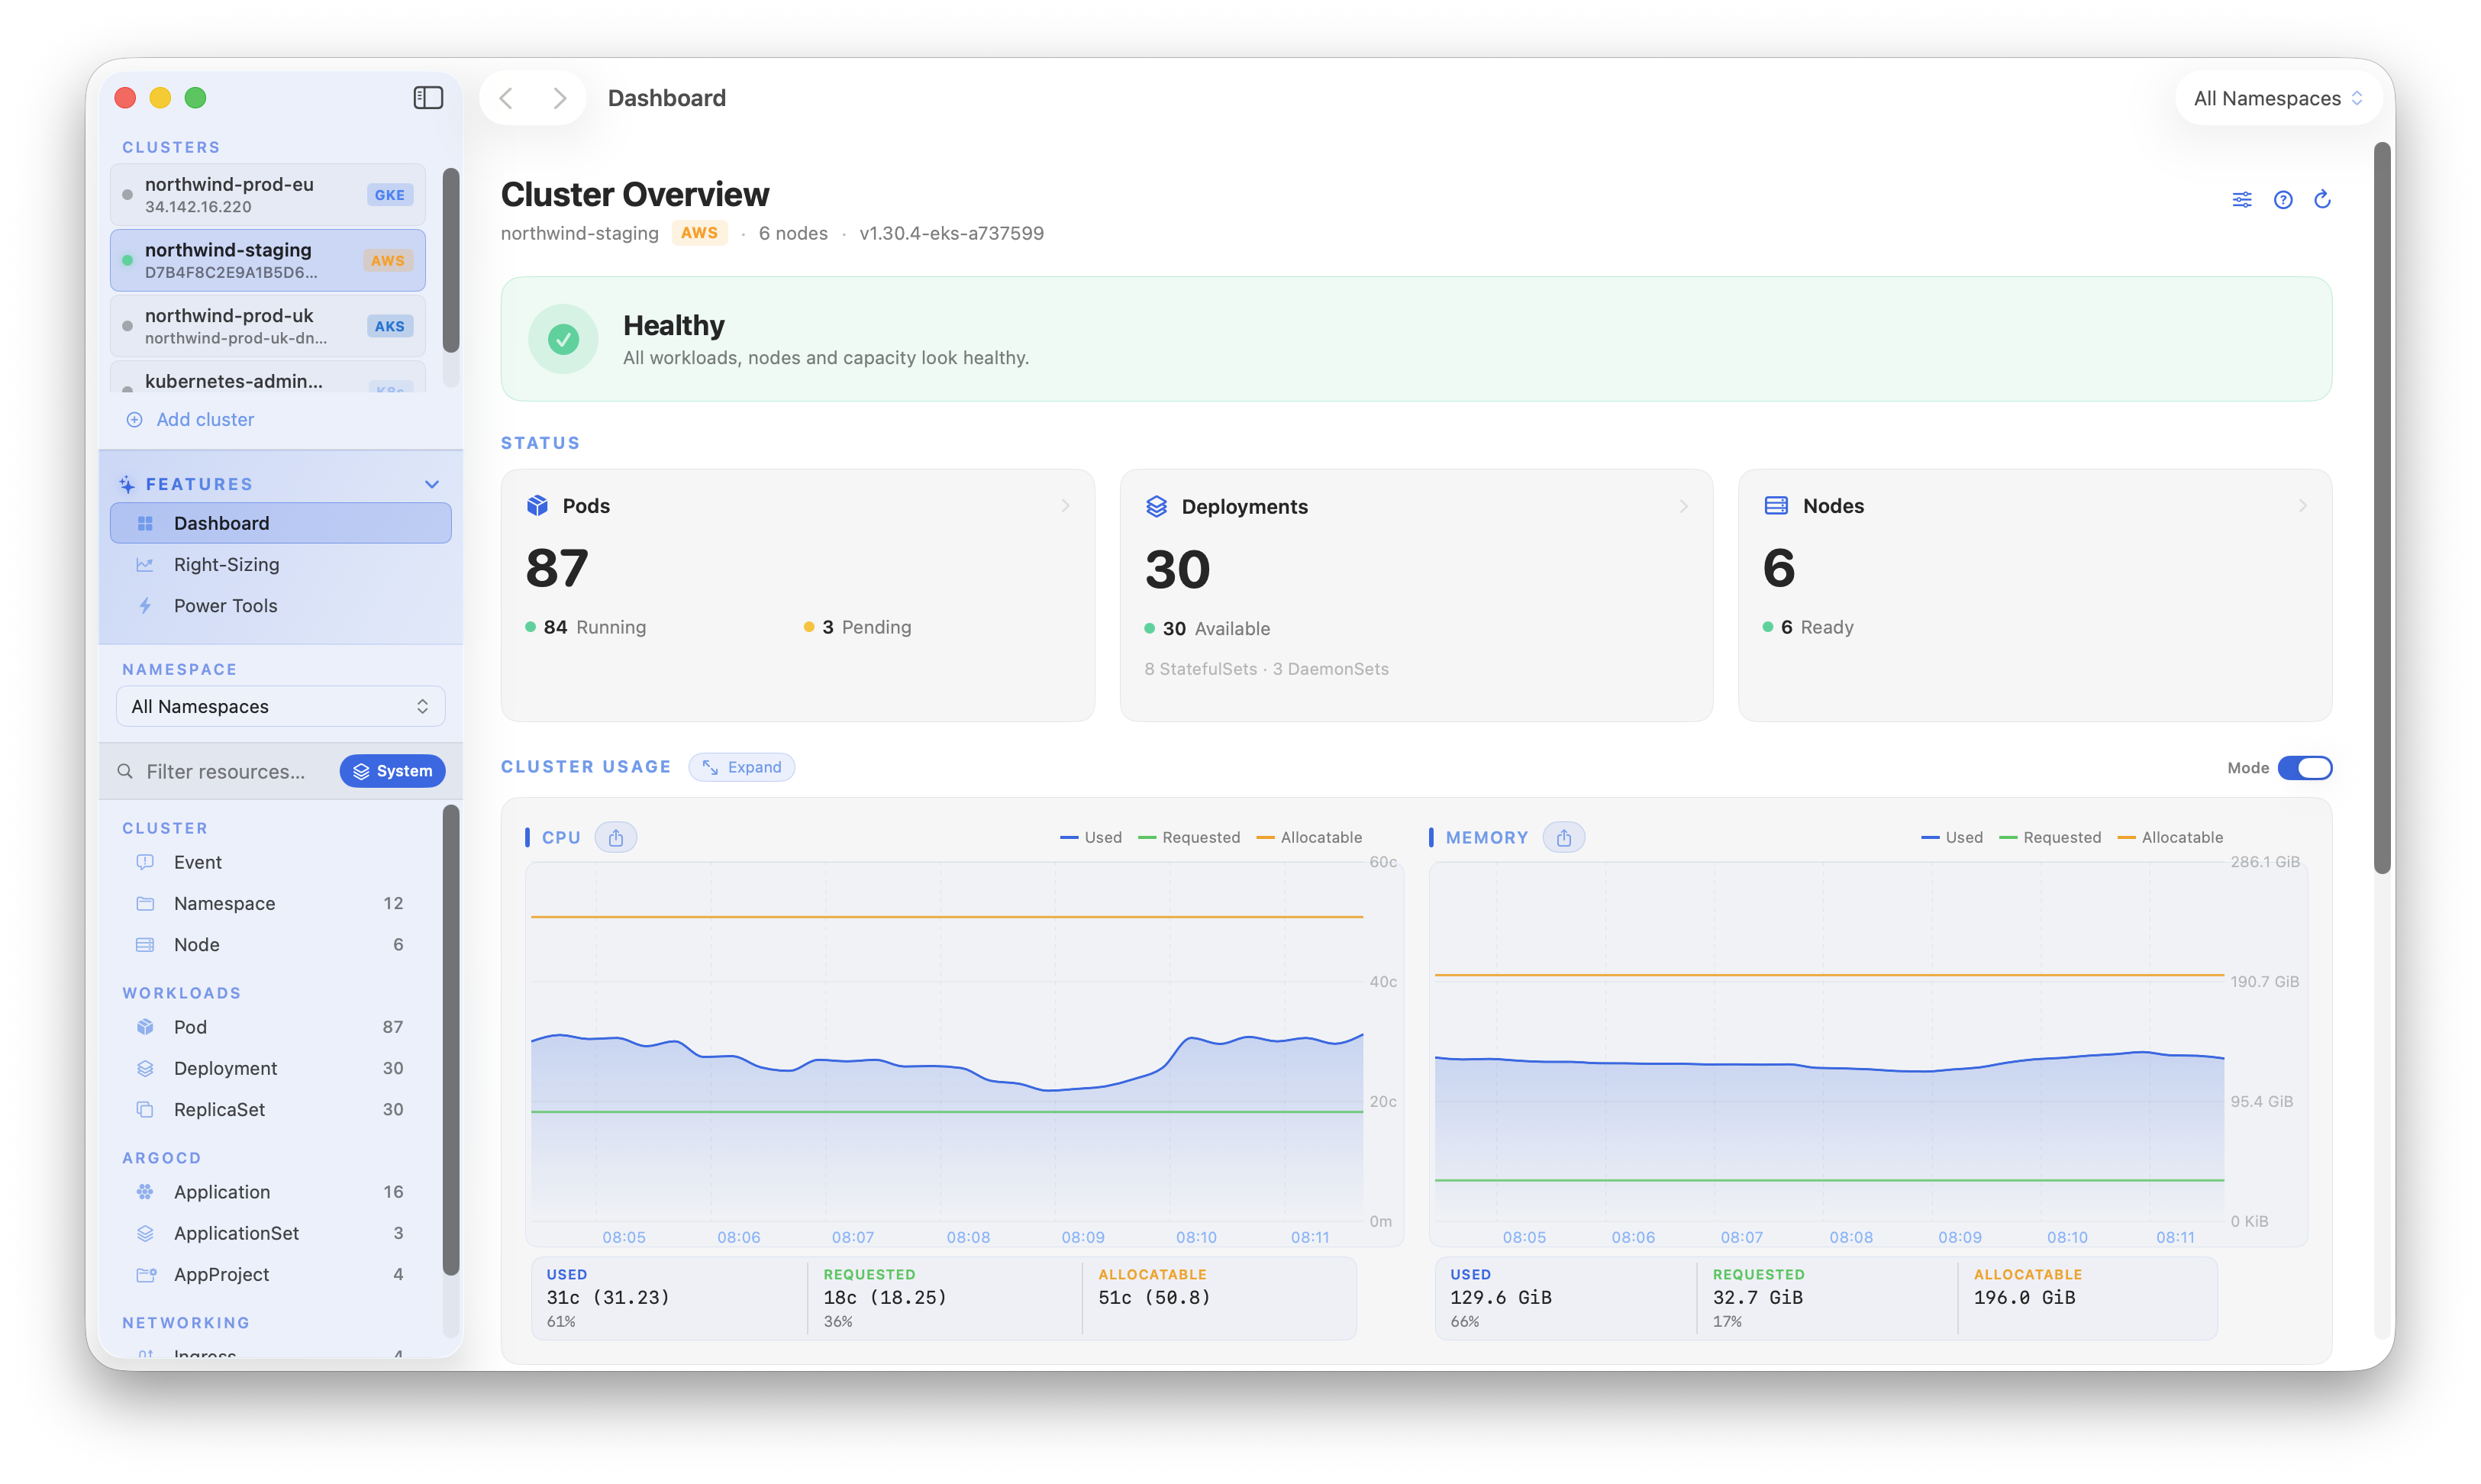Viewport: 2481px width, 1484px height.
Task: Click the Deployment sidebar icon
Action: (x=145, y=1068)
